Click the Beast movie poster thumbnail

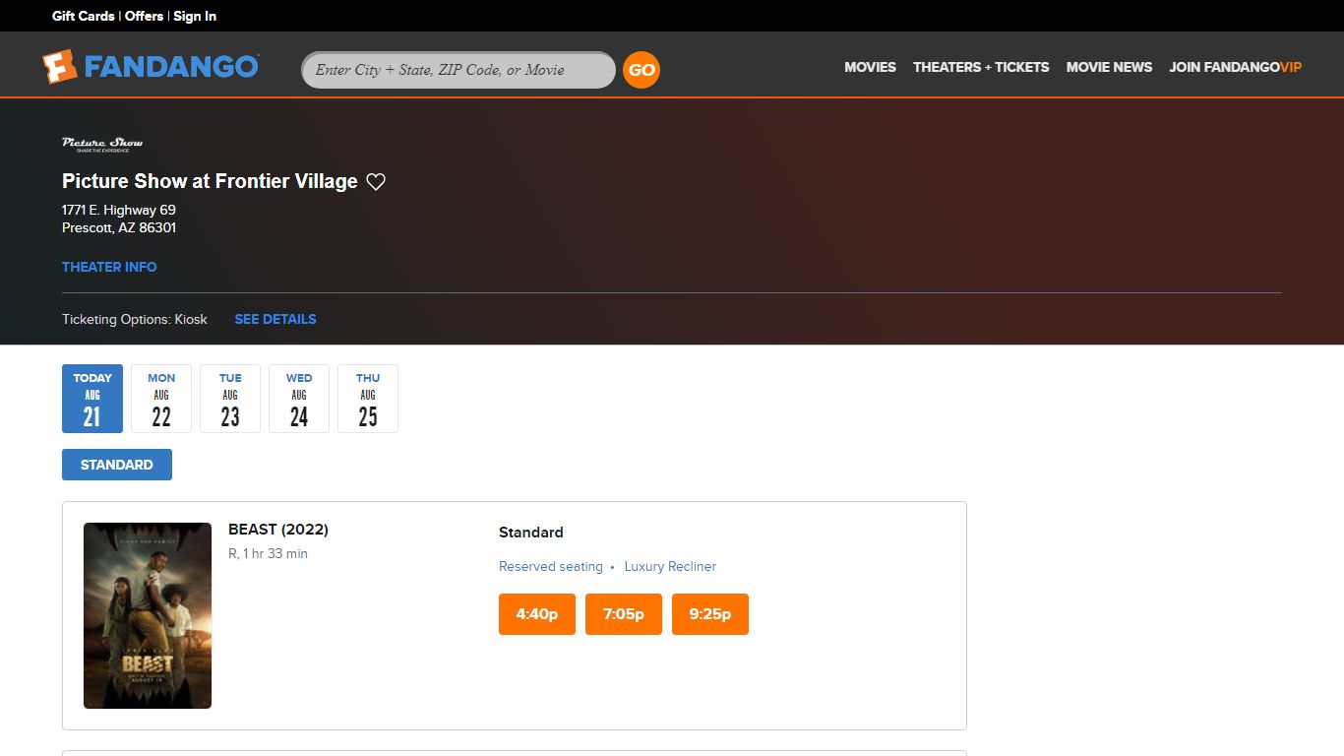(x=148, y=615)
